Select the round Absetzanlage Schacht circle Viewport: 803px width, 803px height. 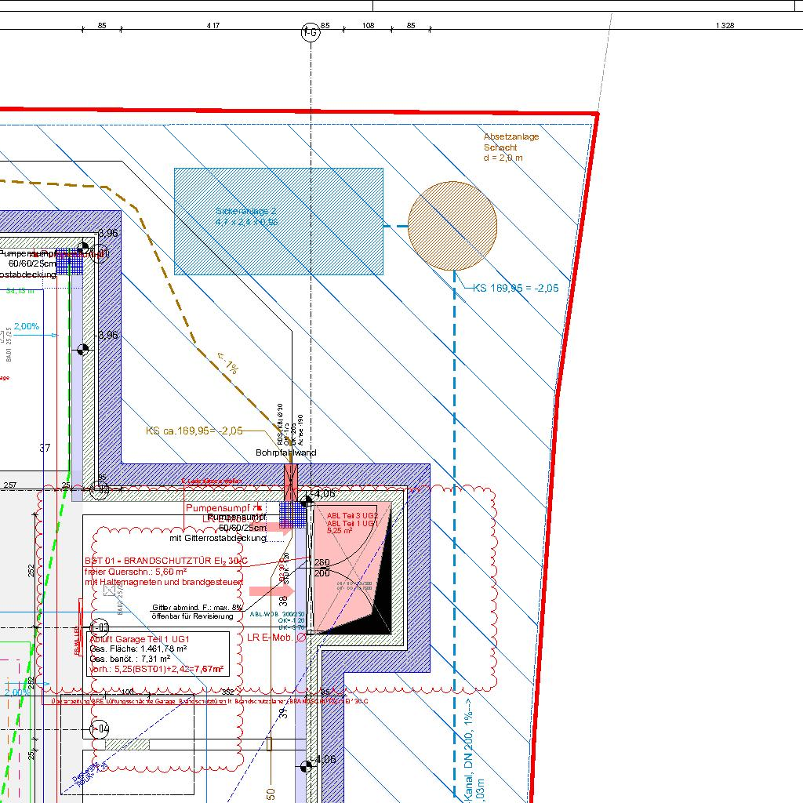click(452, 226)
